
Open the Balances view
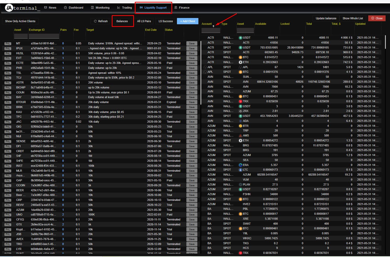pyautogui.click(x=122, y=21)
